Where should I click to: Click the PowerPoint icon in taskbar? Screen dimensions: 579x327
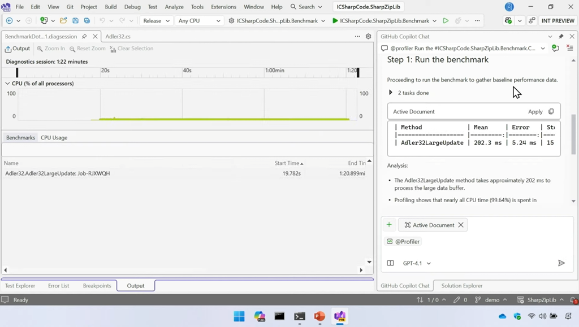coord(319,316)
